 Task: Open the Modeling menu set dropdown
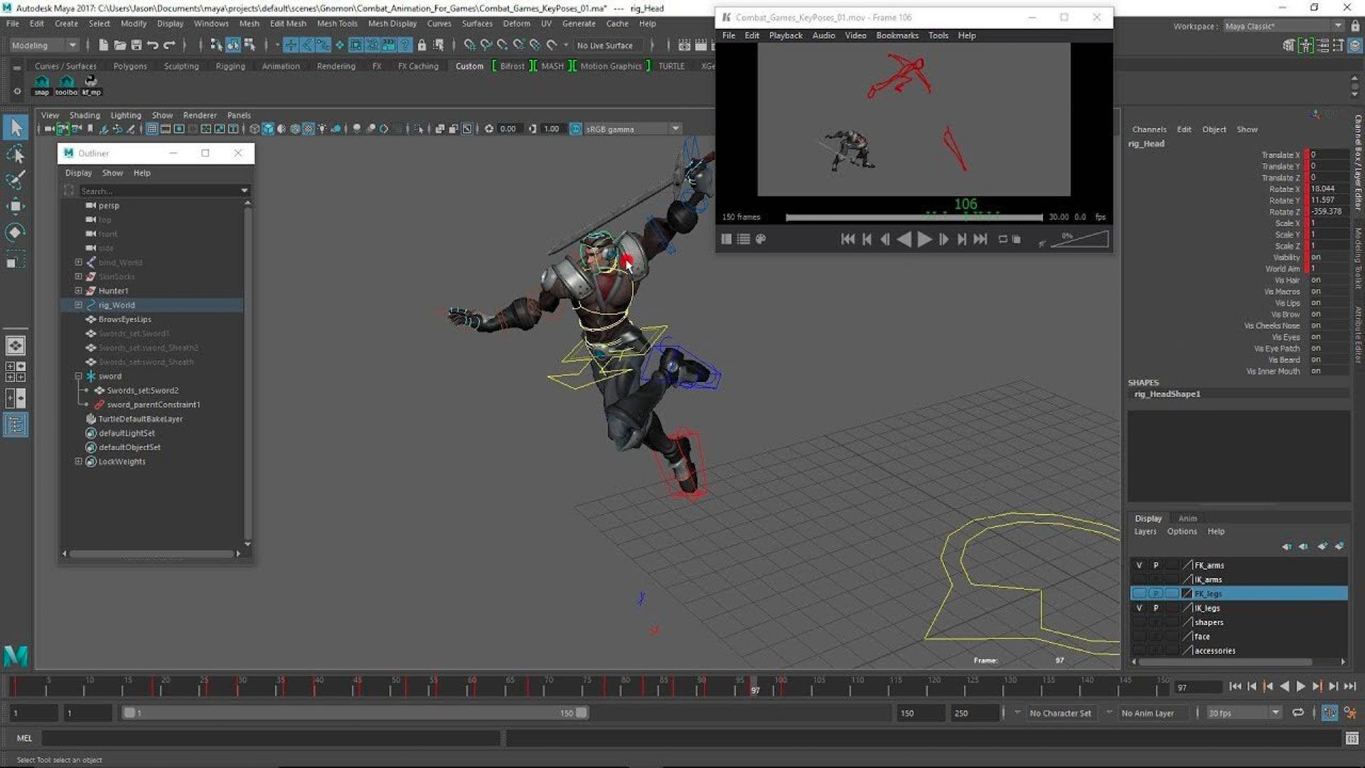(x=72, y=45)
